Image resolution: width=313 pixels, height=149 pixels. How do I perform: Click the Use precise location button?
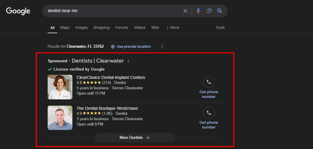pyautogui.click(x=131, y=47)
